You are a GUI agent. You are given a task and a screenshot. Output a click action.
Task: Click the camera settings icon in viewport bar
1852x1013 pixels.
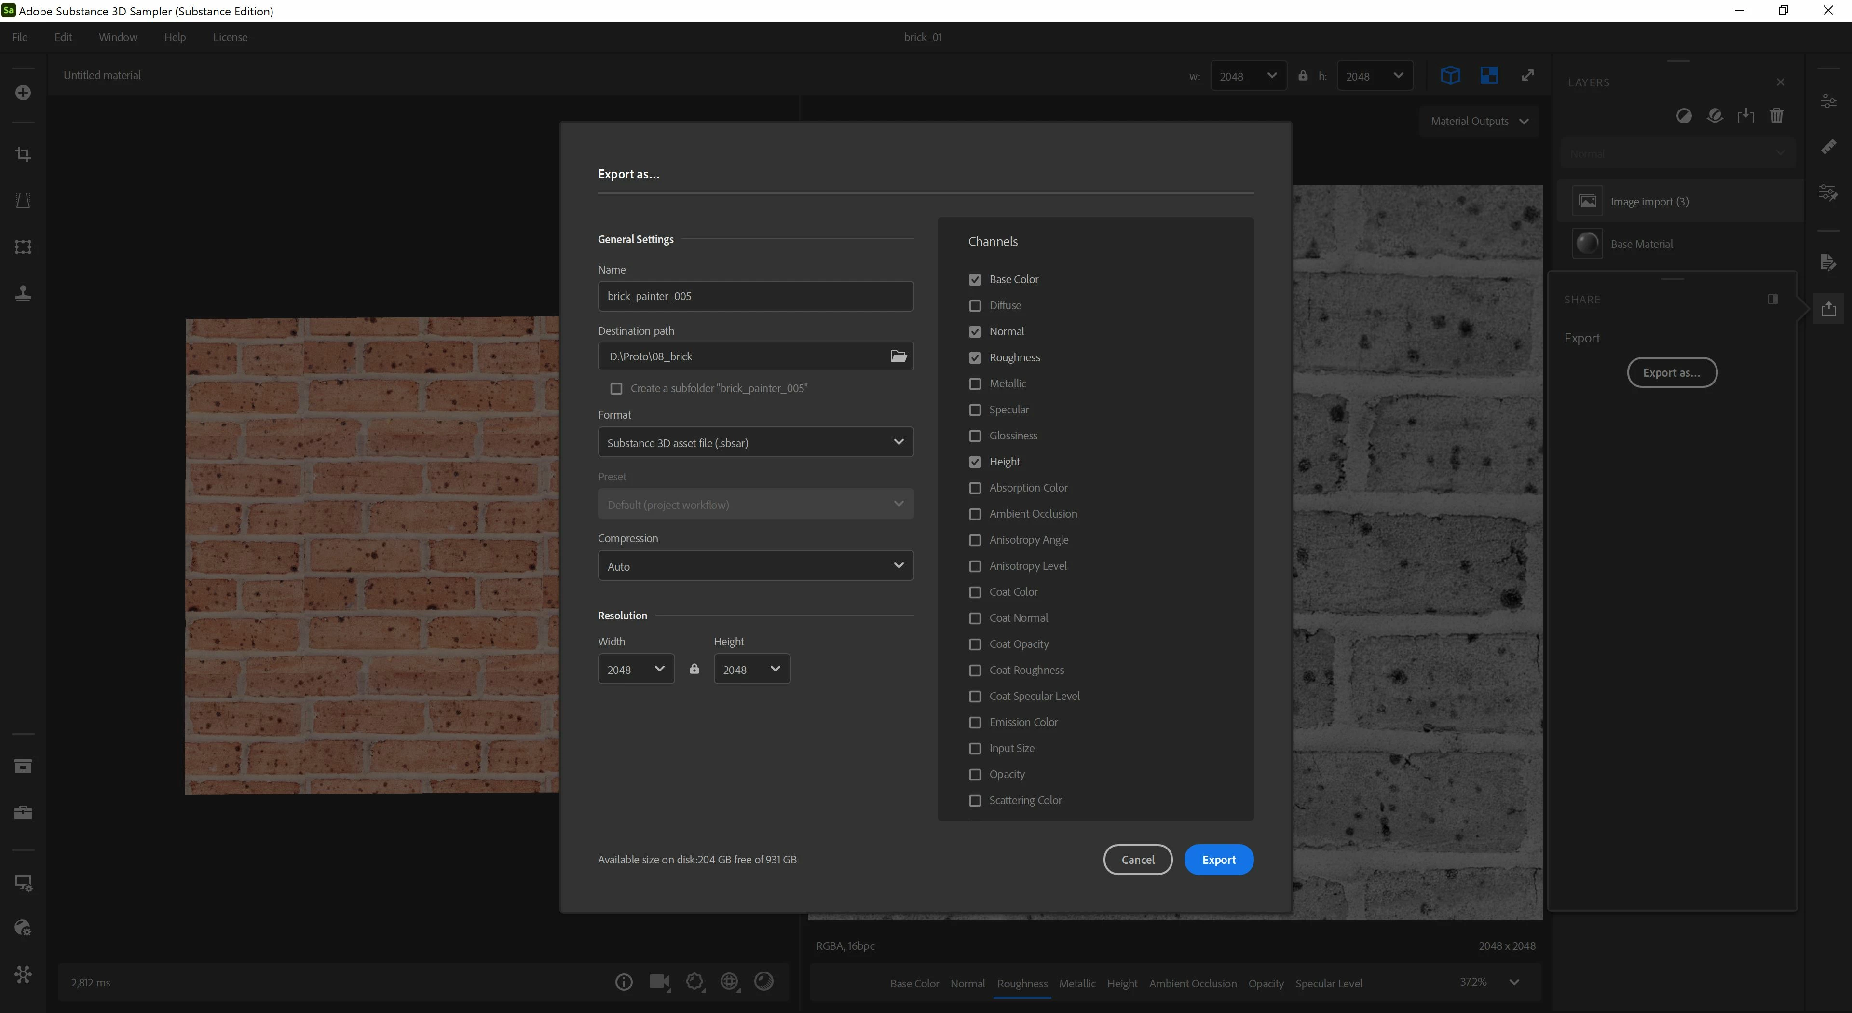659,981
